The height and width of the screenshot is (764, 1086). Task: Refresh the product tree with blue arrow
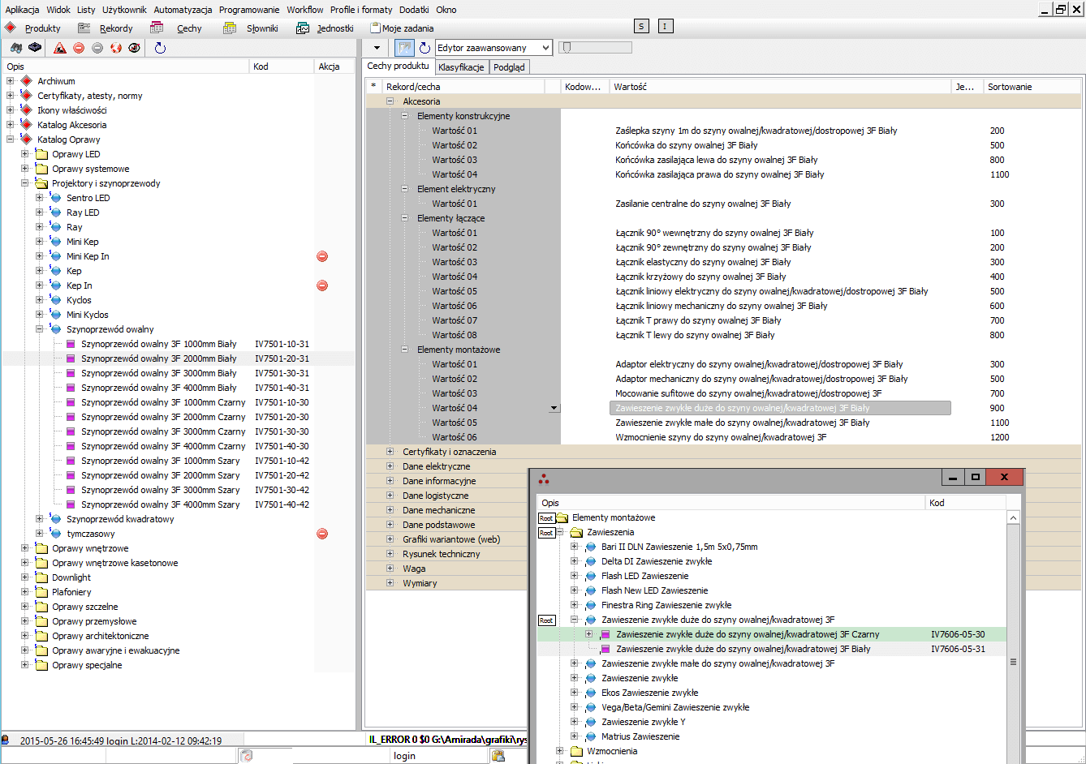(160, 48)
